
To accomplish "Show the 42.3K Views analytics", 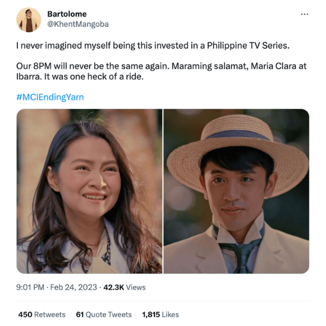I will coord(124,287).
